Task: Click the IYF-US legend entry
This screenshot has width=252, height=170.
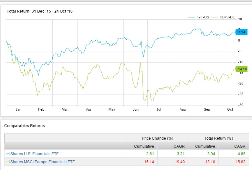Action: (202, 17)
